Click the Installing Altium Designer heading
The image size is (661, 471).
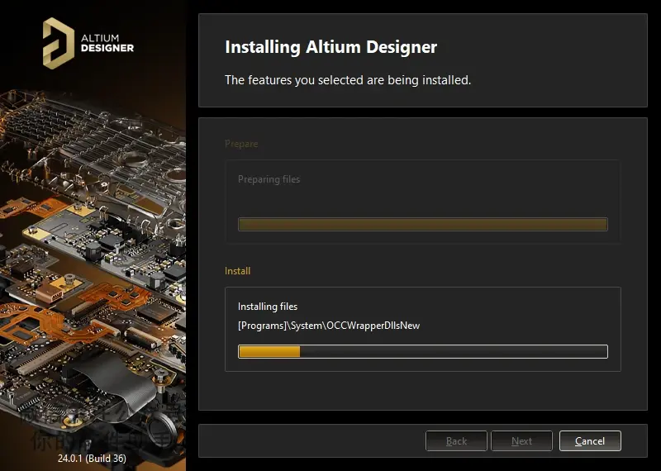[x=331, y=46]
